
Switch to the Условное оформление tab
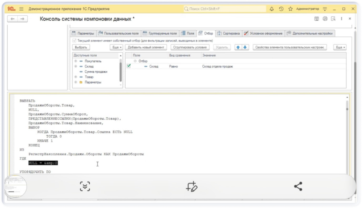(263, 33)
